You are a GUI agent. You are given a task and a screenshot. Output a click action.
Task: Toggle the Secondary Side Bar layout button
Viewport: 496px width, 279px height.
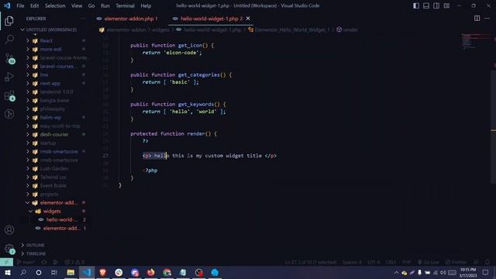pyautogui.click(x=436, y=5)
